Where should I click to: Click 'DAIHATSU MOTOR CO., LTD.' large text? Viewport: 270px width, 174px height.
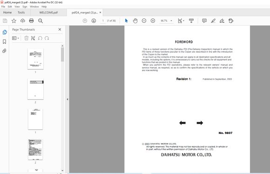click(x=187, y=155)
